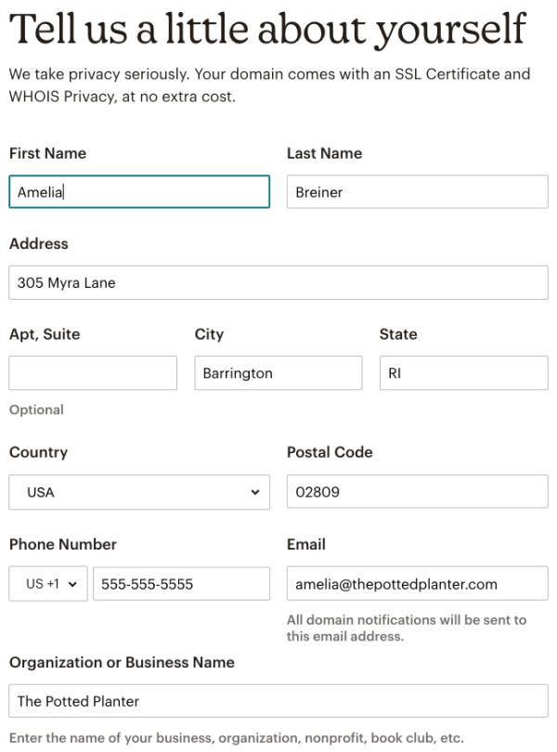This screenshot has height=752, width=557.
Task: Click the Email field with amelia@thepottedplanter.com
Action: click(418, 584)
